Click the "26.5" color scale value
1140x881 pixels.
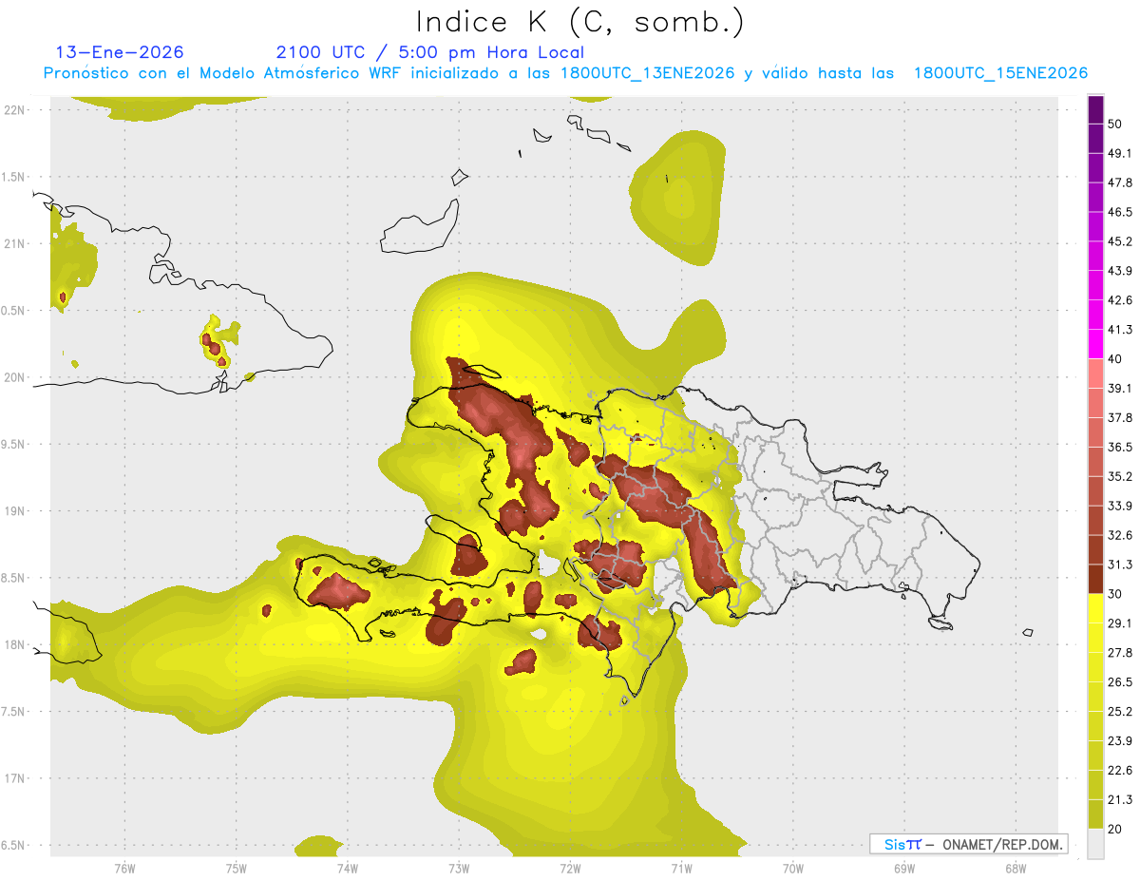click(1120, 682)
